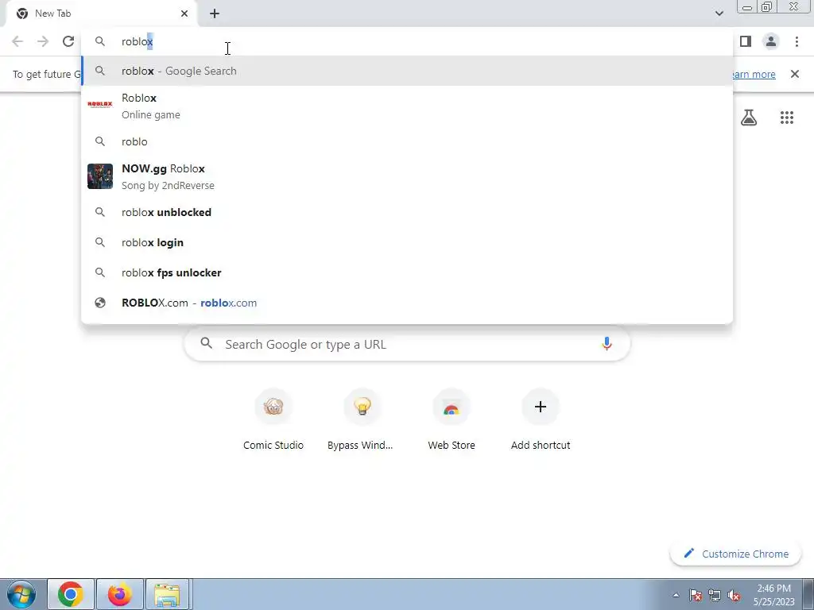Viewport: 814px width, 610px height.
Task: Open the Bypass Wind... shortcut
Action: point(362,420)
